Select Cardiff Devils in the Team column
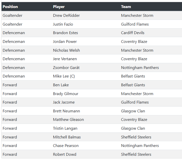This screenshot has width=182, height=160. point(133,33)
